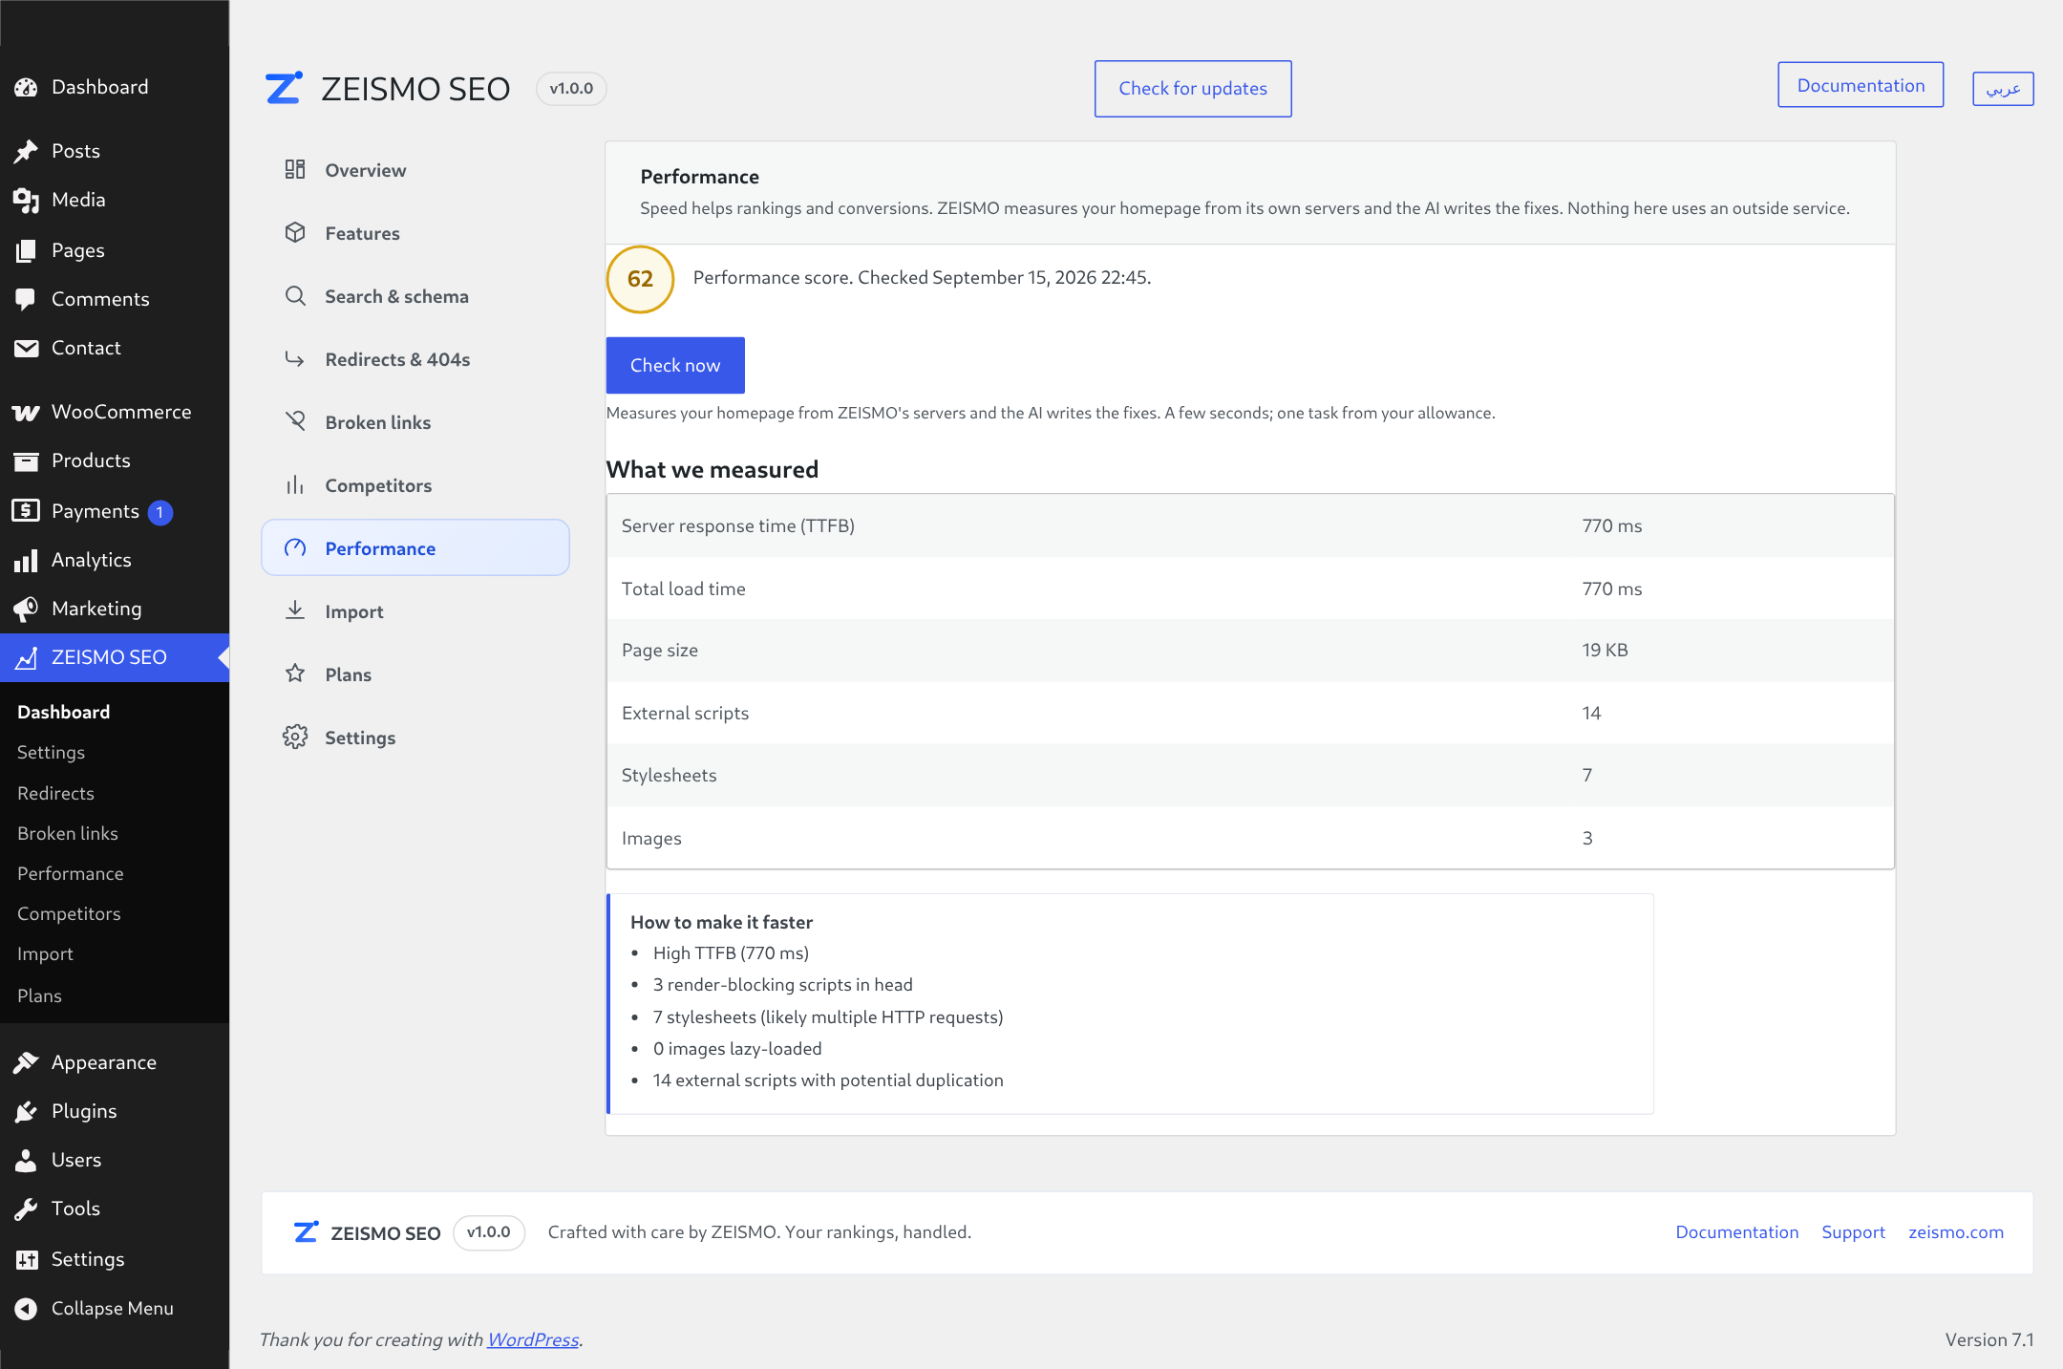Click the How to make it faster heading
Viewport: 2063px width, 1369px height.
click(721, 922)
